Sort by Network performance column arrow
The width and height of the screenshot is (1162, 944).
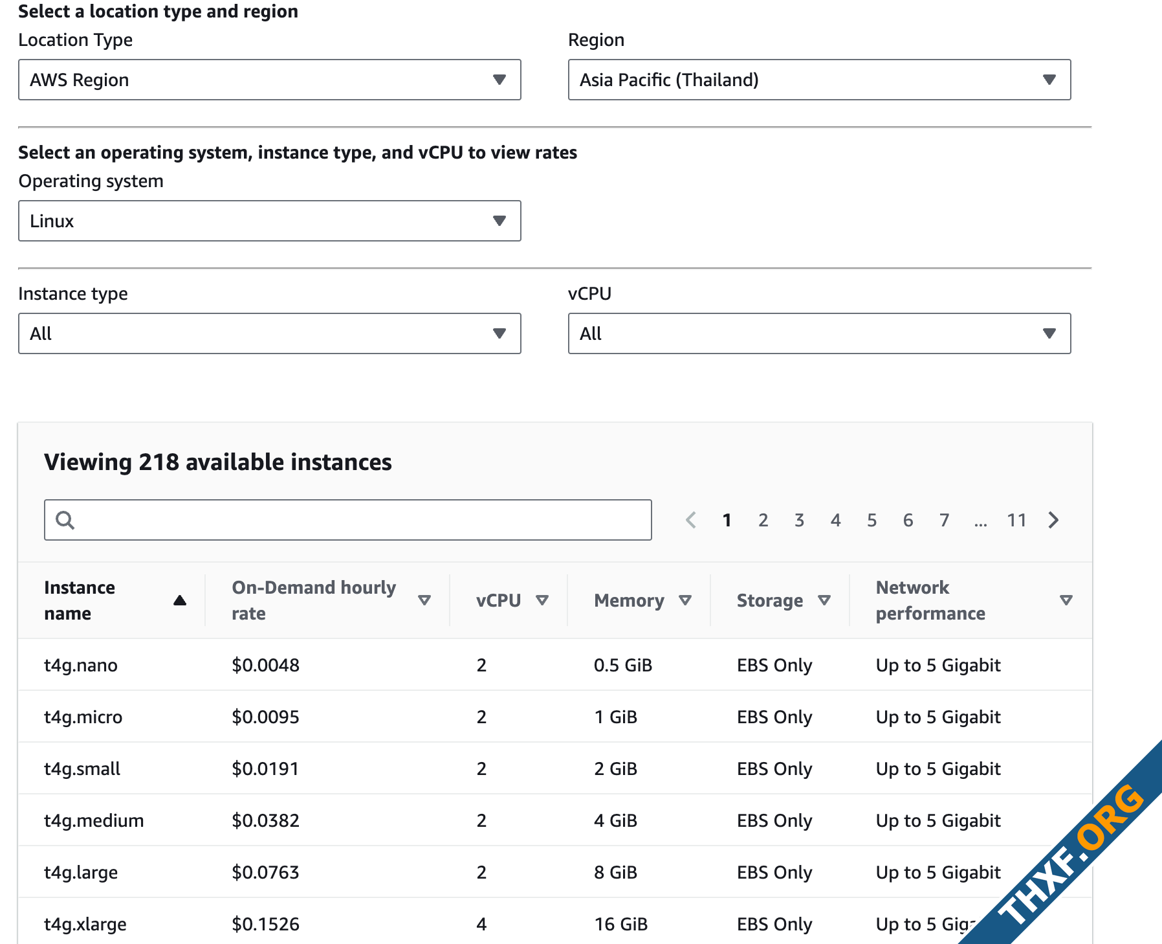click(x=1066, y=600)
